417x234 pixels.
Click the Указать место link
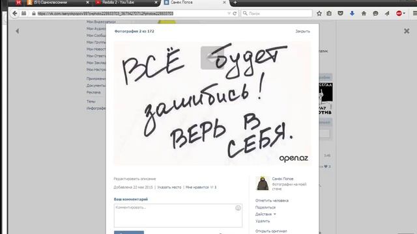tap(169, 187)
